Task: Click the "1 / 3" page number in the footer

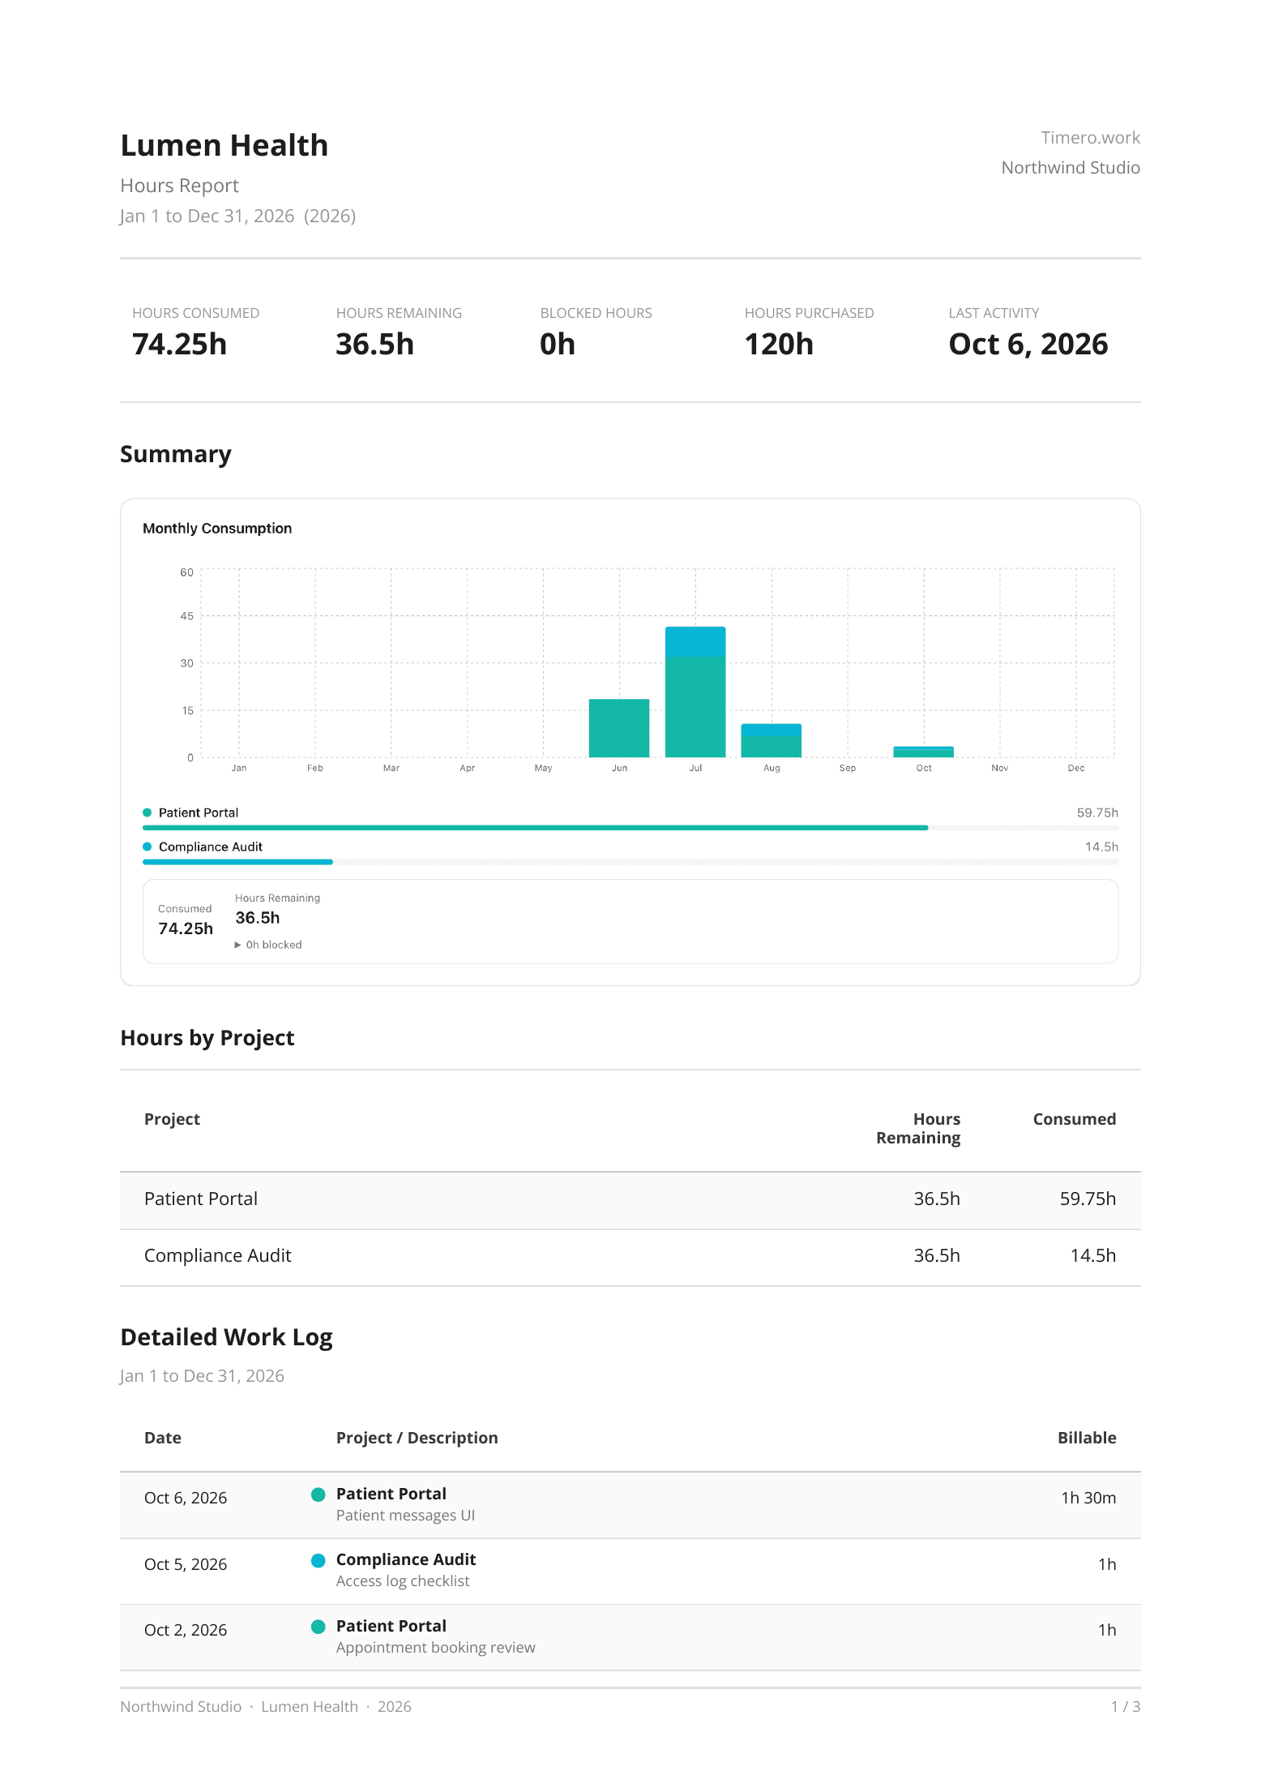Action: coord(1126,1707)
